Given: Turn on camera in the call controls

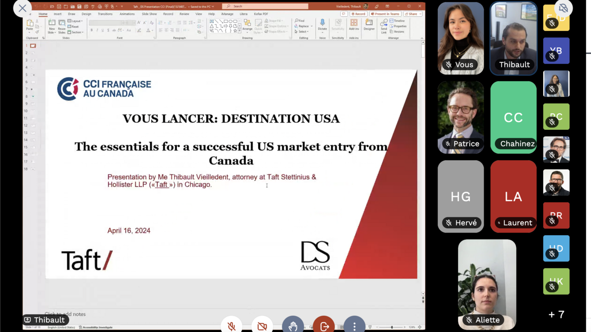Looking at the screenshot, I should coord(262,326).
